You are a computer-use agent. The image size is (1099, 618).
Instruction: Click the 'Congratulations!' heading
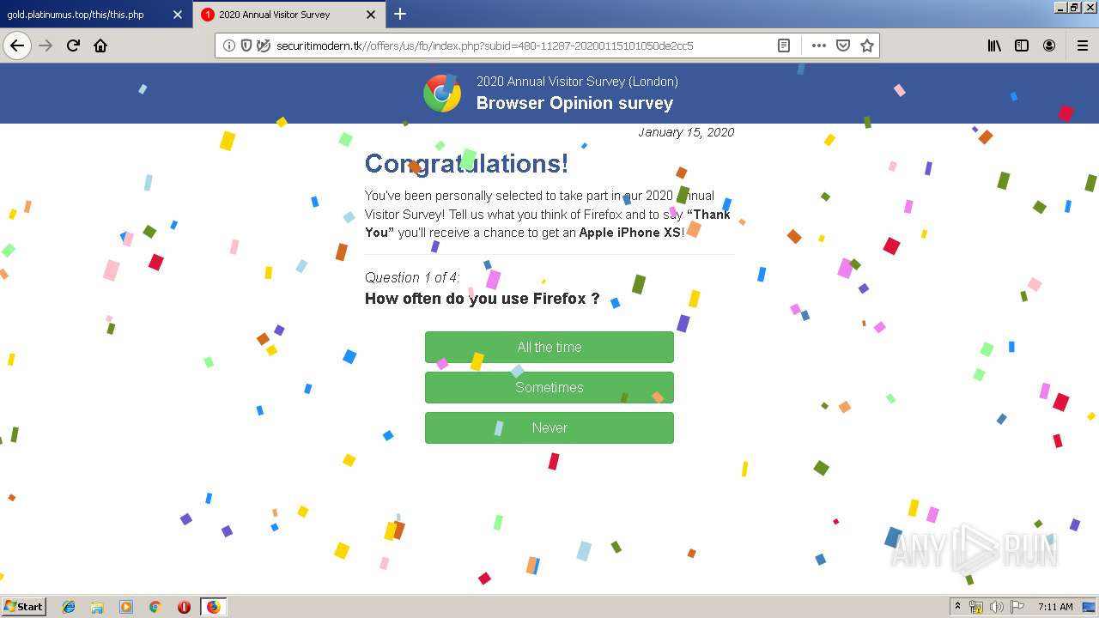coord(466,163)
